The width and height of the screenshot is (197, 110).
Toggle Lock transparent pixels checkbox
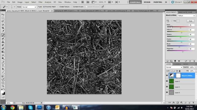click(172, 71)
